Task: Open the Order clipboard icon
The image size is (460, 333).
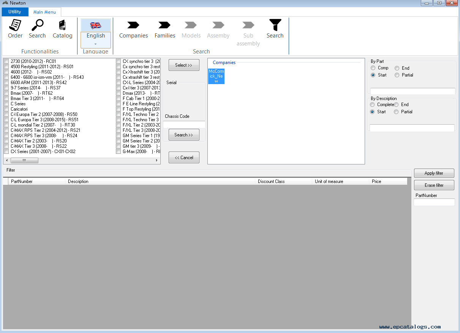Action: [x=15, y=25]
